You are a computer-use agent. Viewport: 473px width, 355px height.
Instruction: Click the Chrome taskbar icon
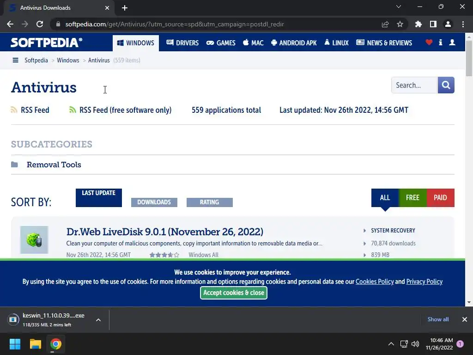[x=56, y=344]
